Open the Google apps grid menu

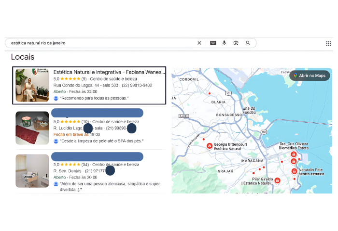(328, 44)
